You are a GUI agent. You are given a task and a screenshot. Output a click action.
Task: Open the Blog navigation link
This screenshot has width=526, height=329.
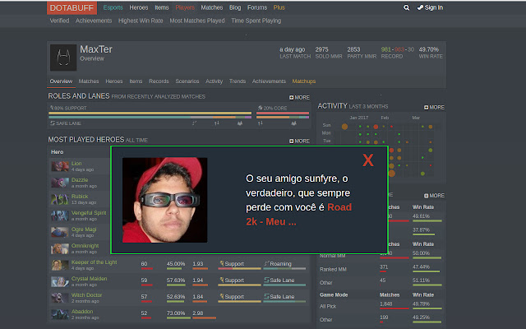coord(235,7)
